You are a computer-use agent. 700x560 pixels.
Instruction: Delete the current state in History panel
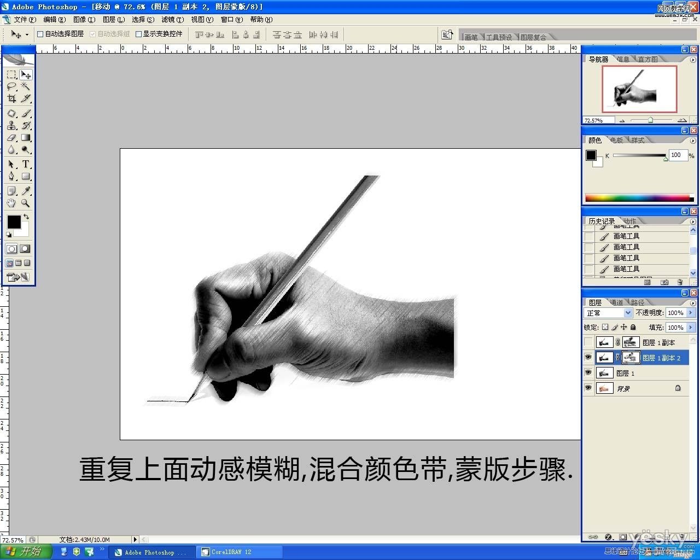680,282
